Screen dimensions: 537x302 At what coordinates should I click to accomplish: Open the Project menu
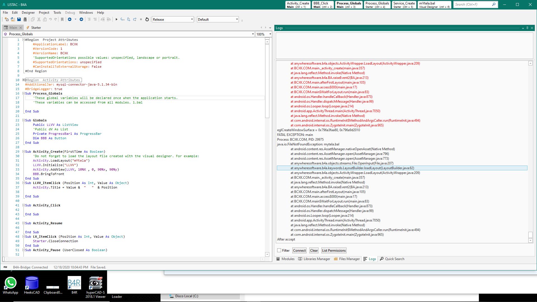pyautogui.click(x=44, y=13)
